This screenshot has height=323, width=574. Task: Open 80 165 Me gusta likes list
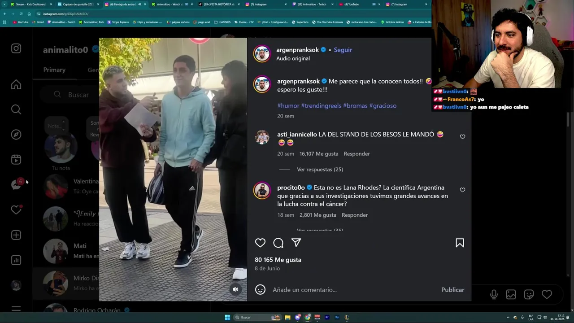pos(278,260)
